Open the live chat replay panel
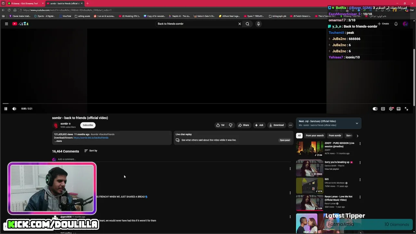 285,140
